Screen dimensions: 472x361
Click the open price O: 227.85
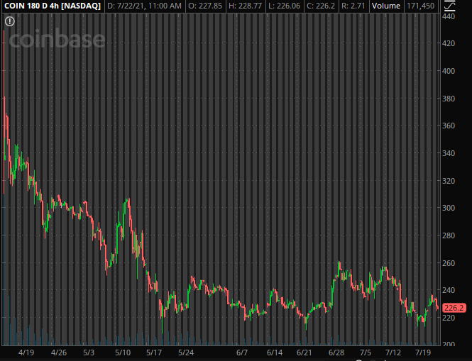click(205, 6)
